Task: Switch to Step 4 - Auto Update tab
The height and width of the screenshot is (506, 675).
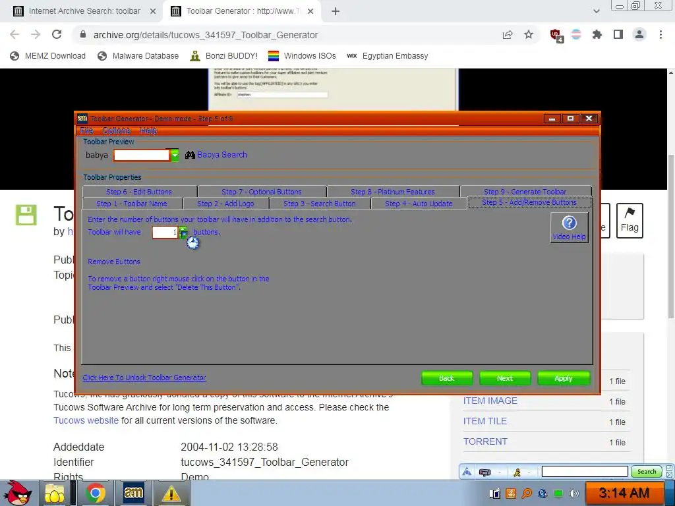Action: click(x=419, y=204)
